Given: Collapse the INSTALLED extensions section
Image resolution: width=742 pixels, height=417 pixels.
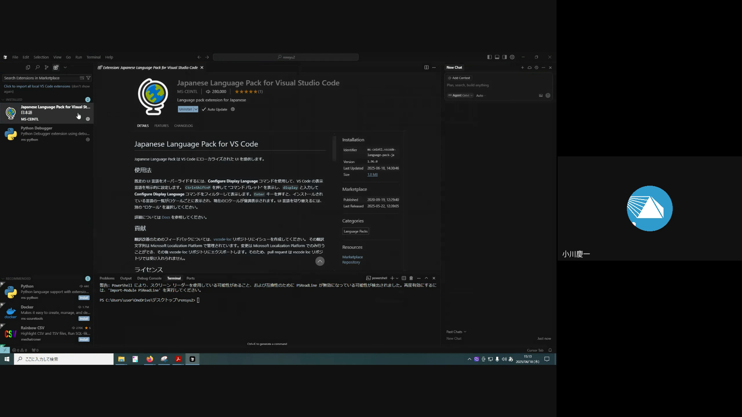Looking at the screenshot, I should pos(14,100).
